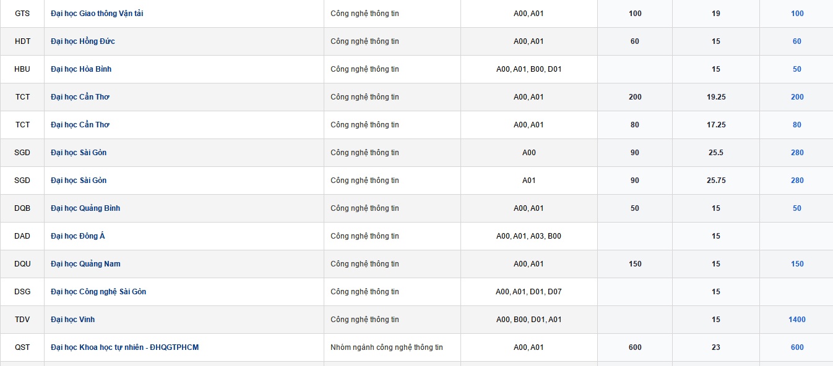
Task: Click the 25.75 score cell
Action: 716,181
